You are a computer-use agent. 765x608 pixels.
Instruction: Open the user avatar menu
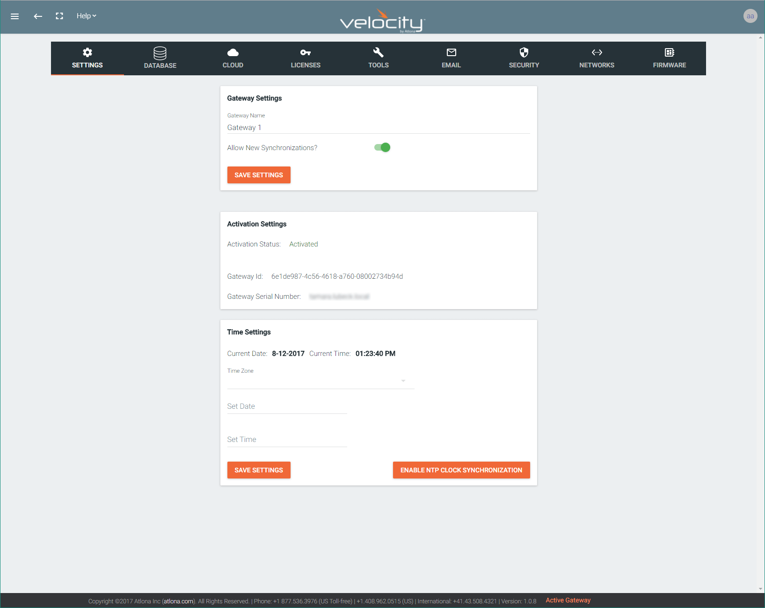pyautogui.click(x=750, y=16)
